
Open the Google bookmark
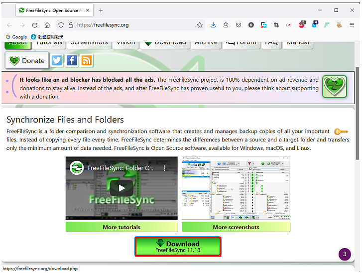[x=16, y=37]
